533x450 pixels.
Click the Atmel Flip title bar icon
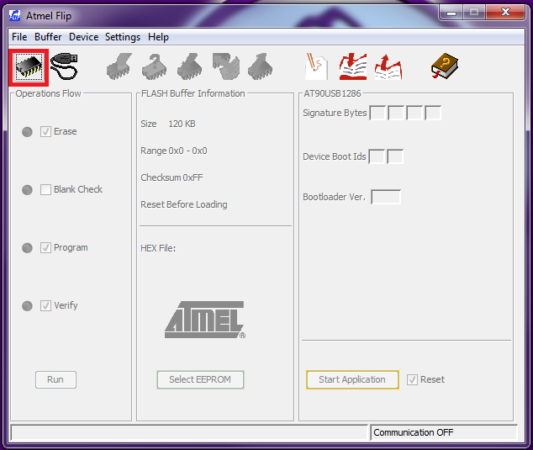[14, 16]
